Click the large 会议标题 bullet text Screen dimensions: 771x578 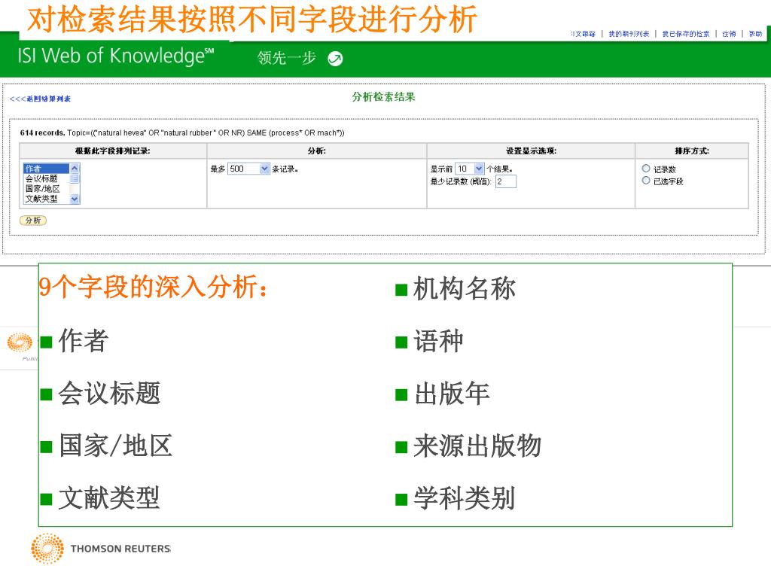point(110,394)
